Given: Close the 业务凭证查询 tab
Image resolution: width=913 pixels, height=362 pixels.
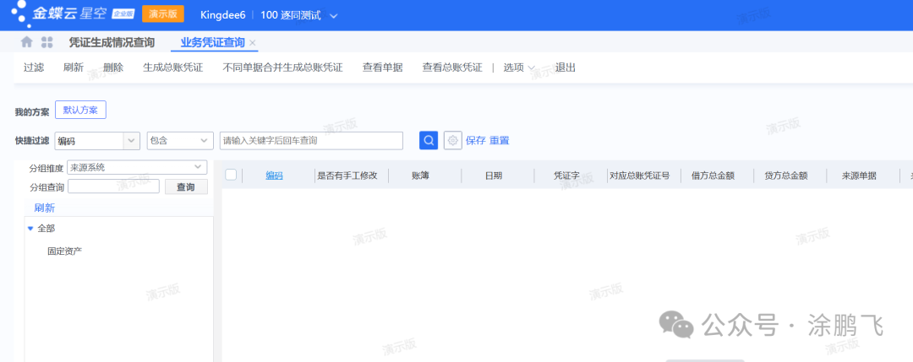Looking at the screenshot, I should pos(253,43).
